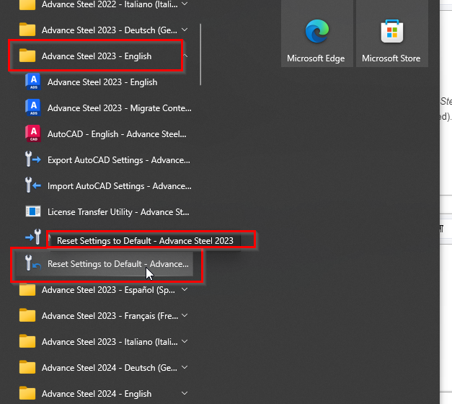Click the Advance Steel 2024 - Deutsch folder icon
This screenshot has height=404, width=452.
point(27,367)
